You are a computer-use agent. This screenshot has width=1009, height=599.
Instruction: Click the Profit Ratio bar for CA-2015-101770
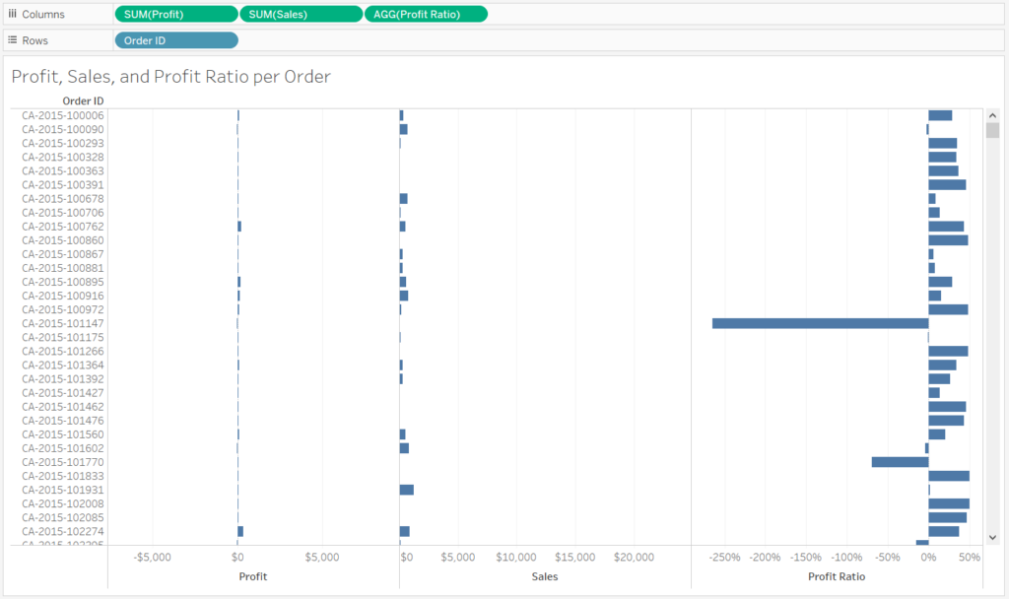point(901,462)
